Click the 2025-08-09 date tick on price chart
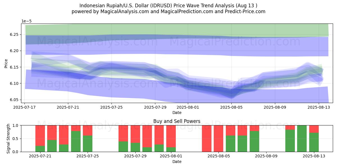The width and height of the screenshot is (337, 168). 275,107
